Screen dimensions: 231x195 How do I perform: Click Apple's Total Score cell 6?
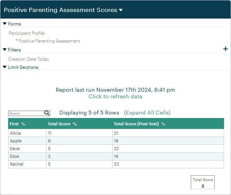[x=79, y=141]
